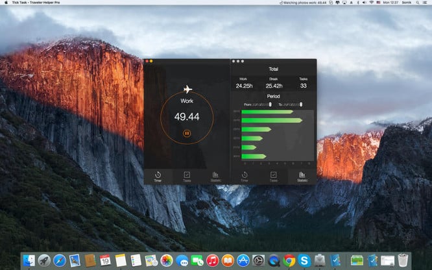Open iBooks from the Dock

tap(228, 260)
